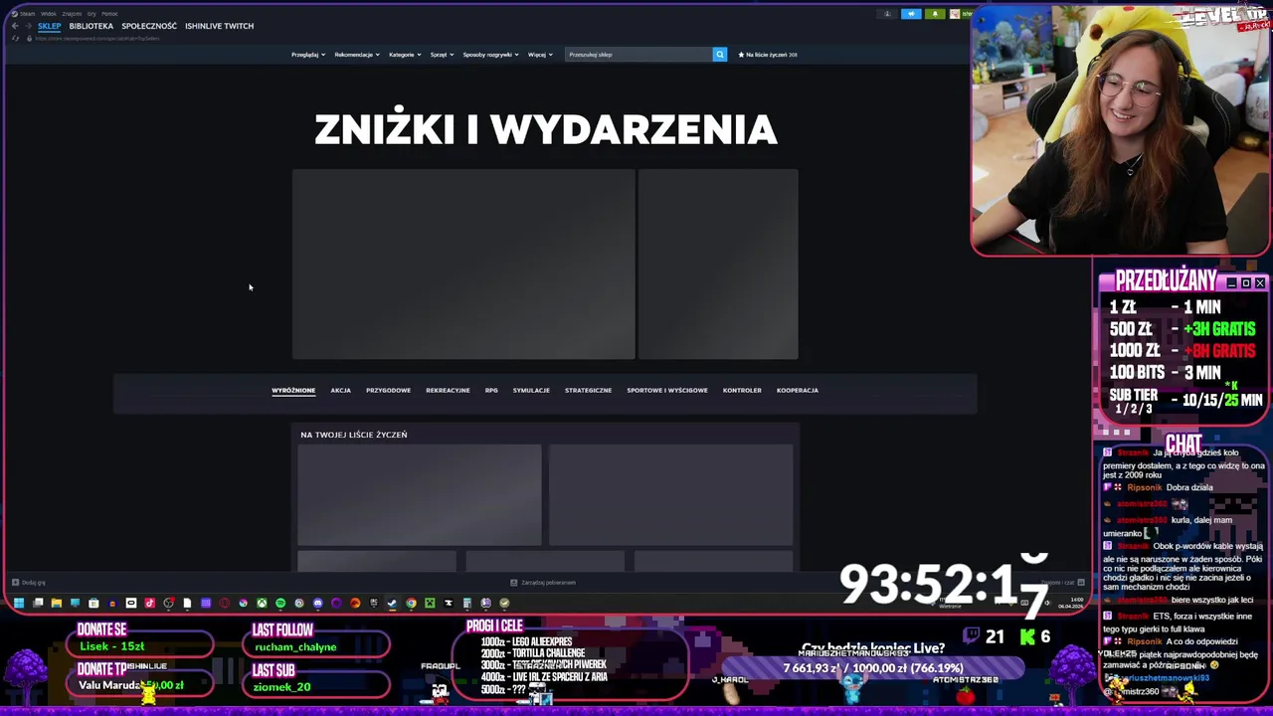1273x716 pixels.
Task: Click the store URL address bar
Action: click(99, 38)
